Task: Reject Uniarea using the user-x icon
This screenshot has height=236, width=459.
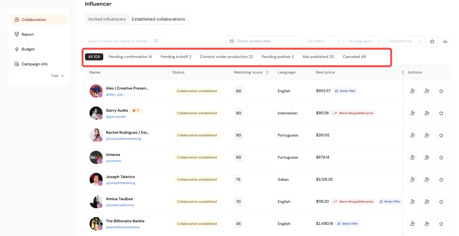Action: tap(427, 157)
